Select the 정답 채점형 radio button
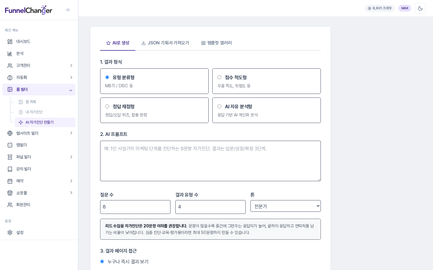 pyautogui.click(x=107, y=106)
